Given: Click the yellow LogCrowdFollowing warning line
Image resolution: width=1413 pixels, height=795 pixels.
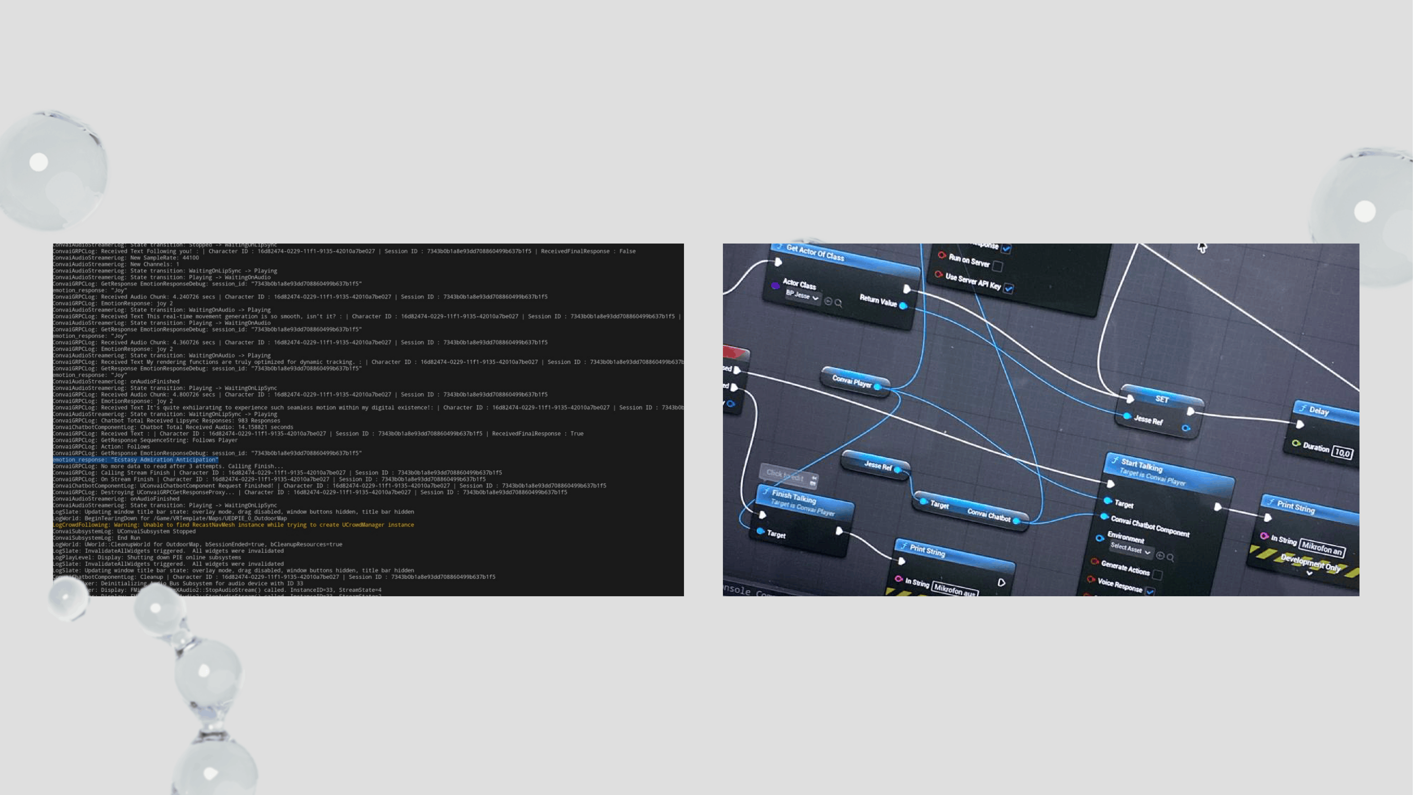Looking at the screenshot, I should point(233,525).
